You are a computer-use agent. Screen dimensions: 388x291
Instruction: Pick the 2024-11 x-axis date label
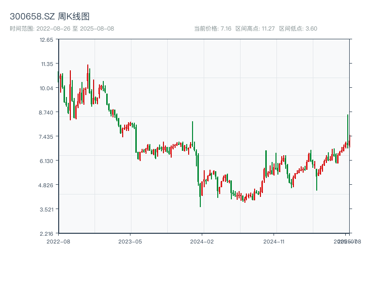[x=274, y=241]
